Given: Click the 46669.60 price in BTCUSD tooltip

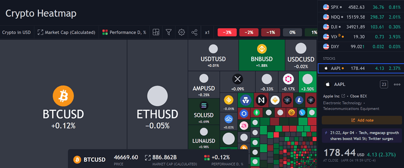Looking at the screenshot, I should (x=126, y=157).
